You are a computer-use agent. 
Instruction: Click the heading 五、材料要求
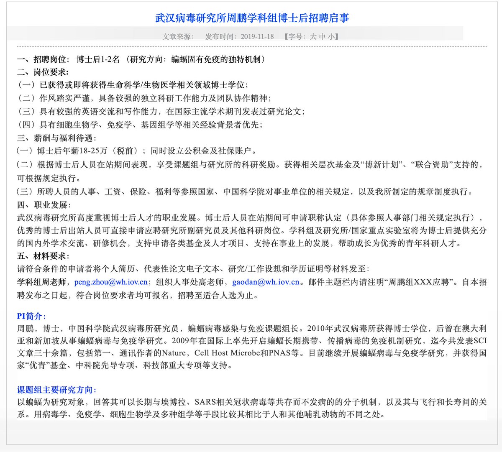pyautogui.click(x=43, y=256)
